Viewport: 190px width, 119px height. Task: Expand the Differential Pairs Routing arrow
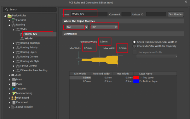[14, 71]
